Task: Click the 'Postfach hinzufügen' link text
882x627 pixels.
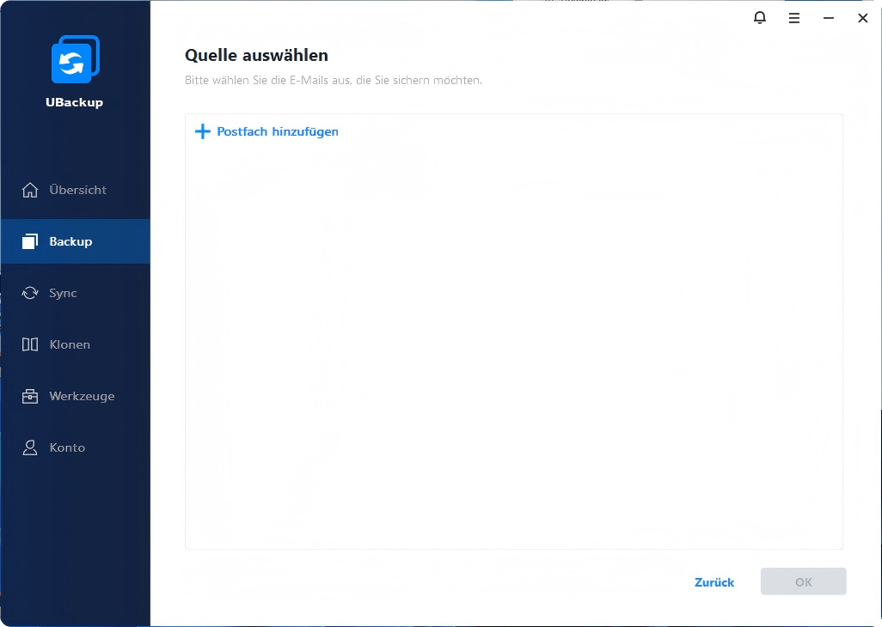Action: coord(277,131)
